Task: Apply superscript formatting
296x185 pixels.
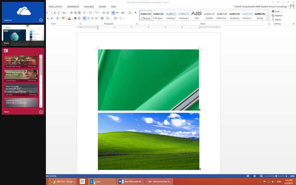Action: point(52,18)
